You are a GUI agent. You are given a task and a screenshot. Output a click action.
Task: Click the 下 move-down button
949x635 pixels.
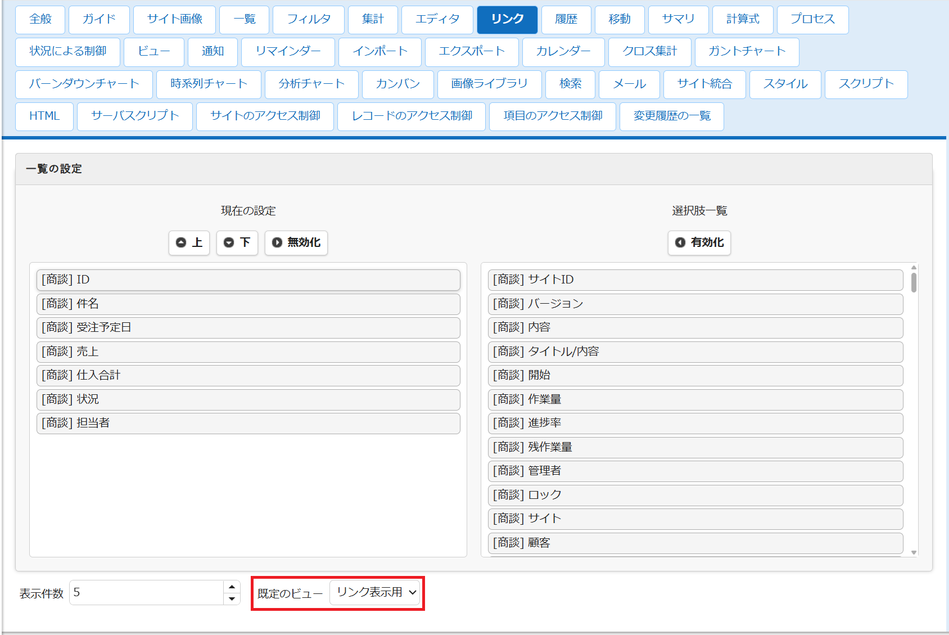click(237, 242)
